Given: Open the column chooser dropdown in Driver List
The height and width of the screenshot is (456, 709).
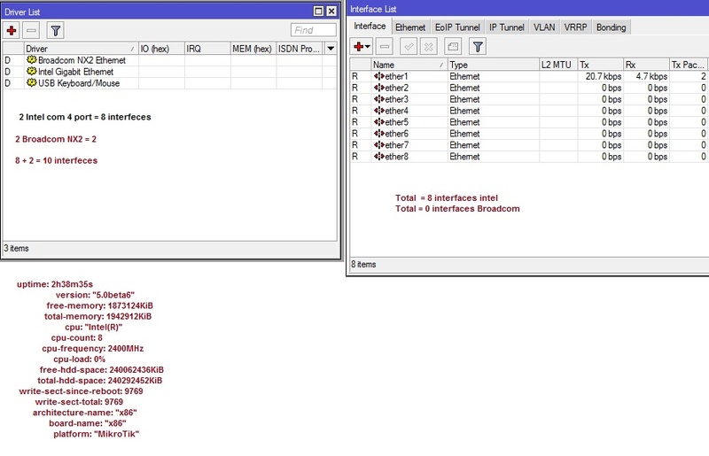Looking at the screenshot, I should [x=331, y=49].
